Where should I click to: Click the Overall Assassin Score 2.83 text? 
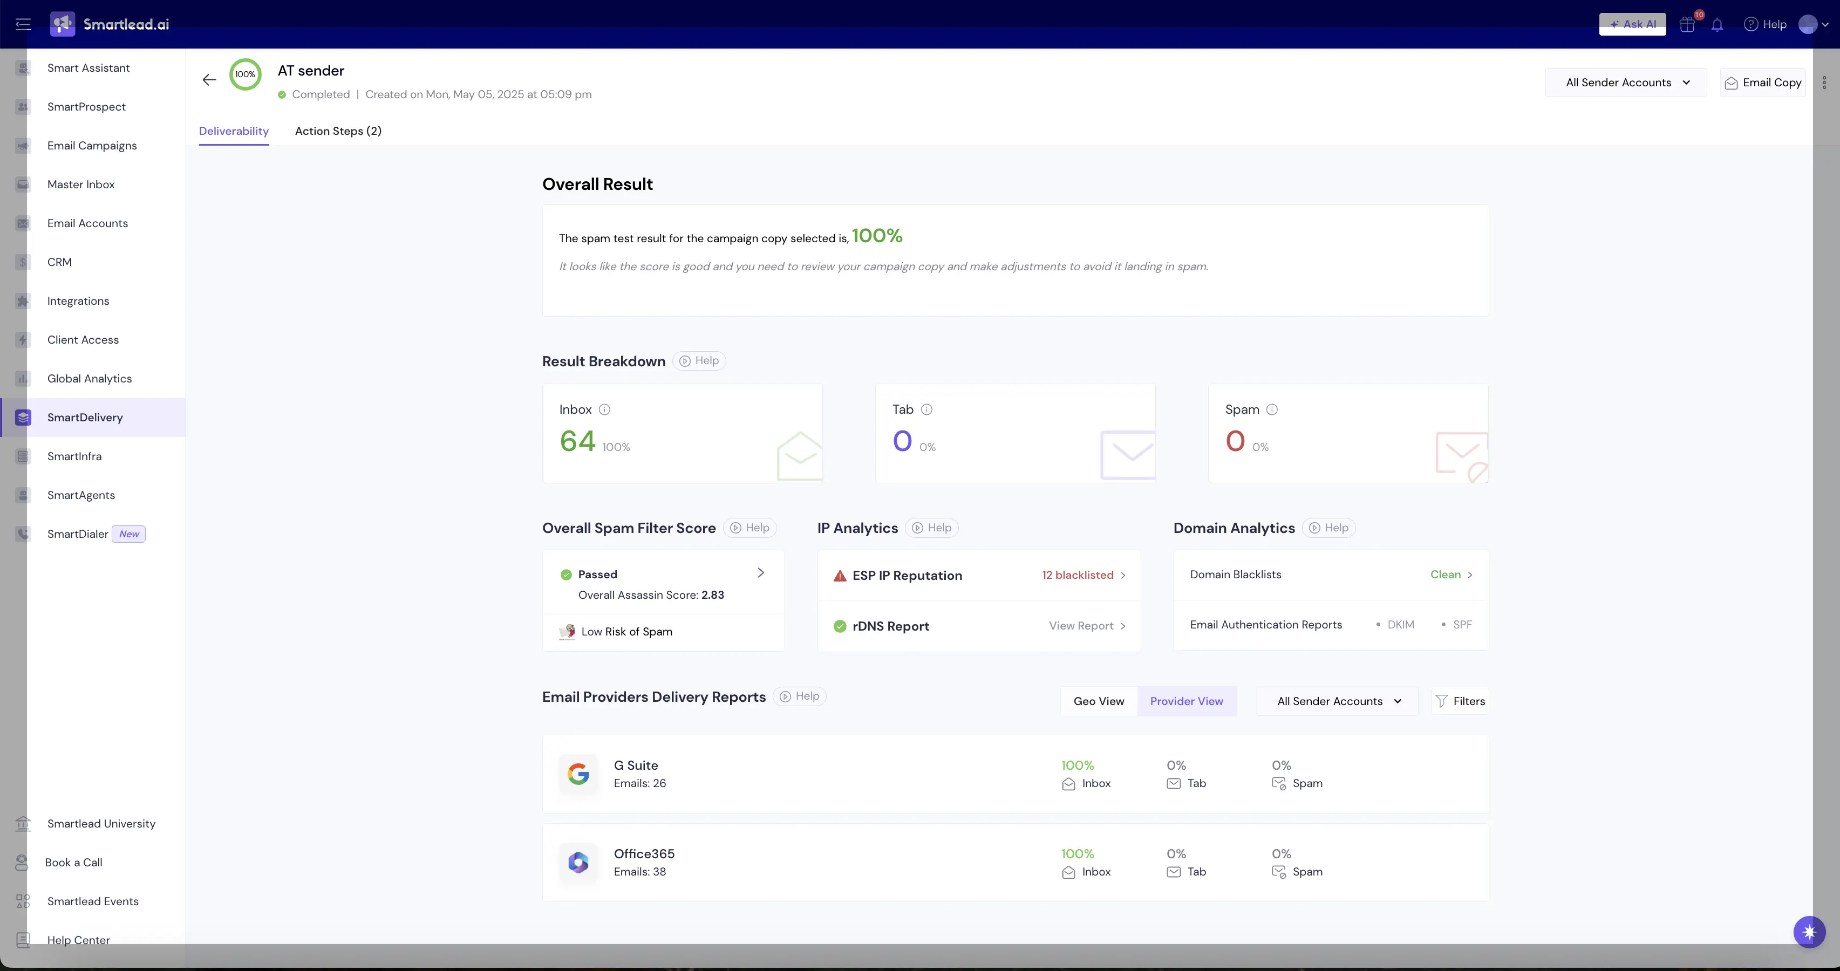tap(651, 596)
